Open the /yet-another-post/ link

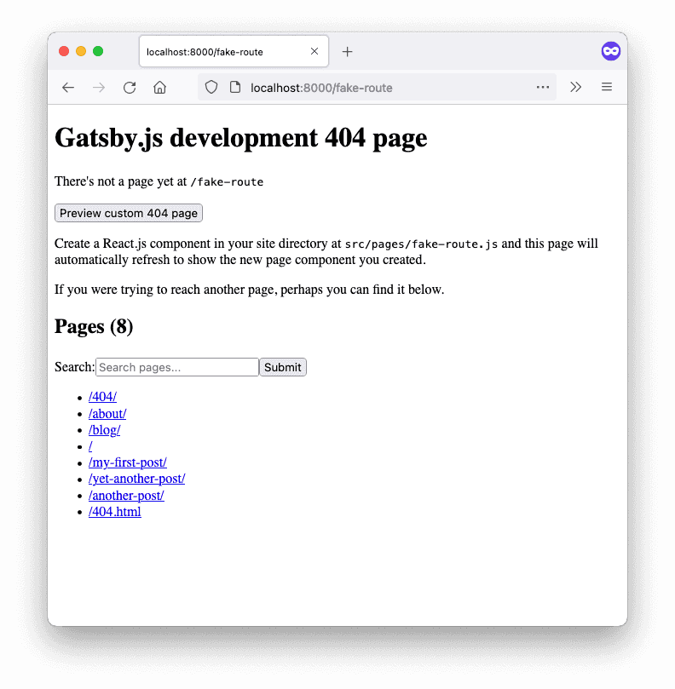click(136, 479)
